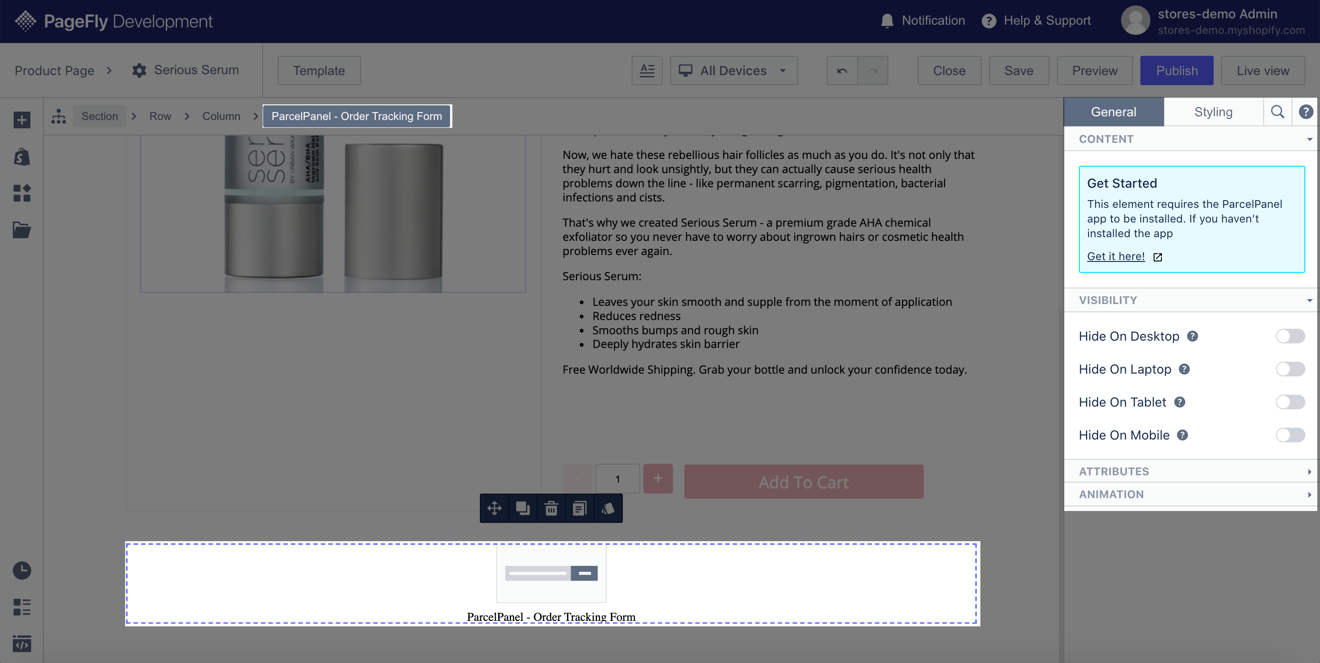Copy the selected element
The width and height of the screenshot is (1320, 663).
[x=579, y=508]
